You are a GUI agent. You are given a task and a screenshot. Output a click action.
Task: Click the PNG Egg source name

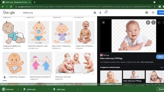click(x=106, y=55)
